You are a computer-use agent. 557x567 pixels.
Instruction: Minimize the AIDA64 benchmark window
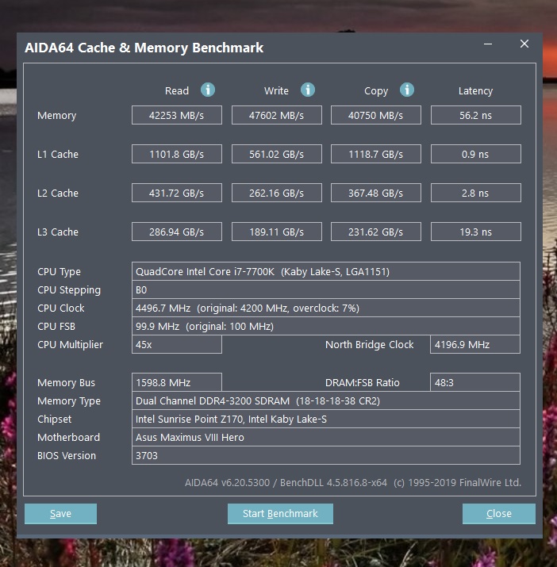click(488, 44)
